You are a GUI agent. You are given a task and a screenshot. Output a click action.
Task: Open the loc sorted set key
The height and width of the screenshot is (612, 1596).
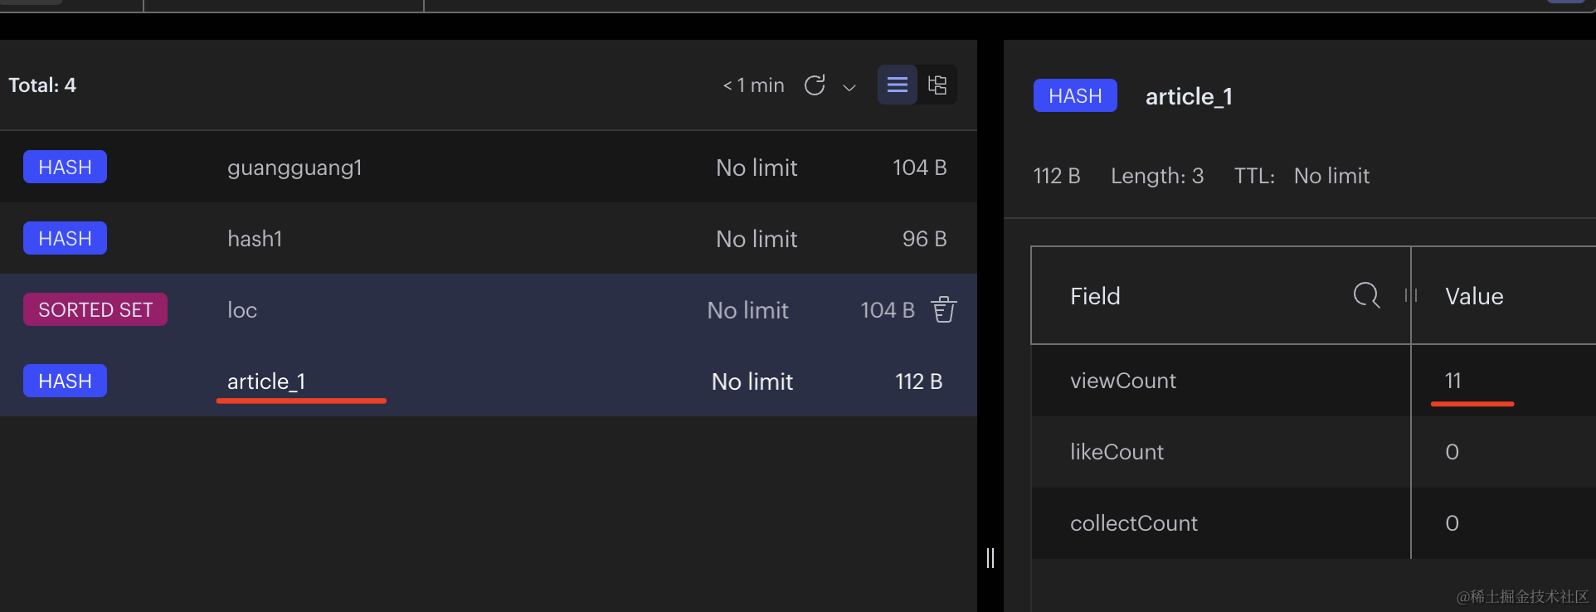tap(242, 310)
